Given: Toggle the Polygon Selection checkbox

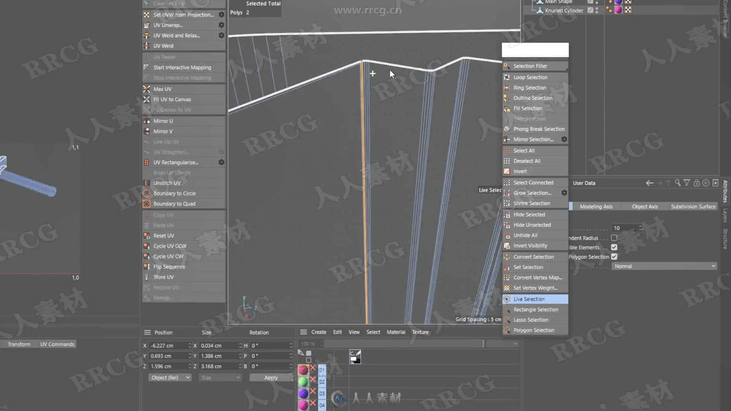Looking at the screenshot, I should tap(614, 257).
